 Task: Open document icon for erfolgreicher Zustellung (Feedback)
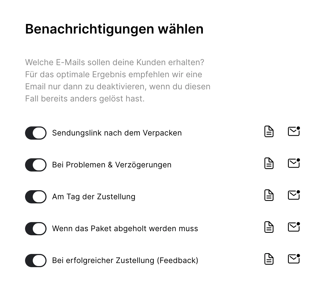pos(269,259)
